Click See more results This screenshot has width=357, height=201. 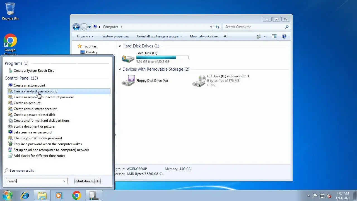21,171
